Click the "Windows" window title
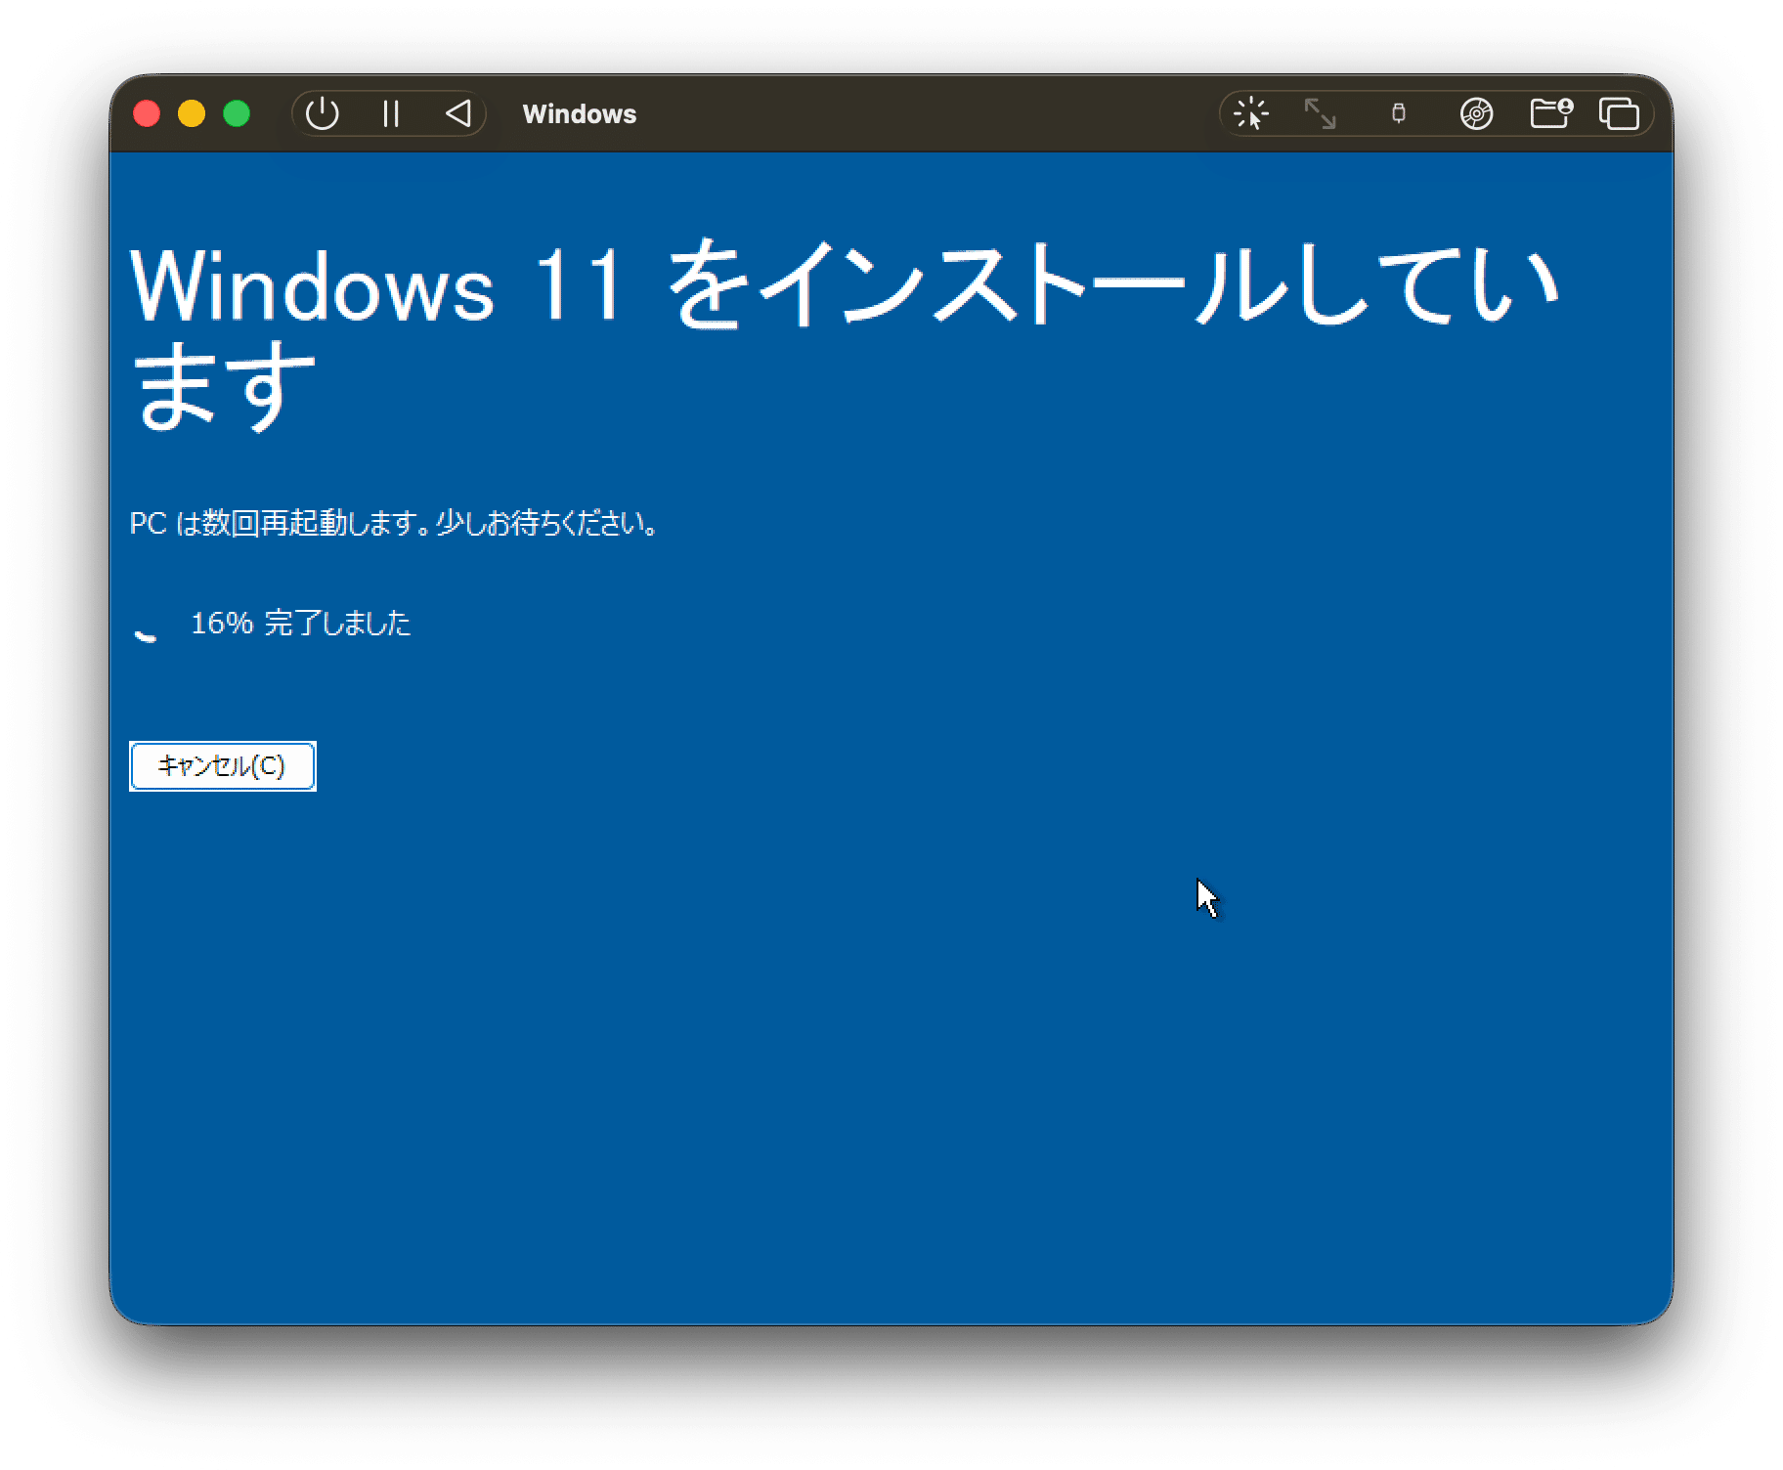 [579, 114]
